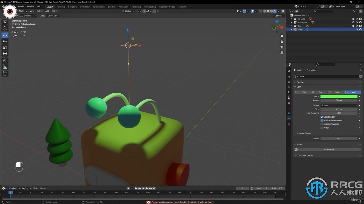Image resolution: width=364 pixels, height=204 pixels.
Task: Expand the Mashroom collection in the outliner
Action: tap(291, 22)
